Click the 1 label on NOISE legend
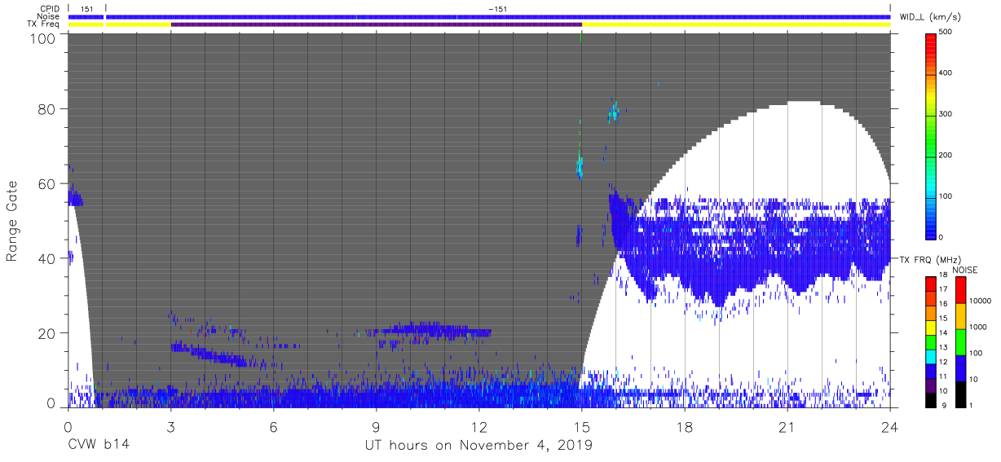 (x=971, y=405)
